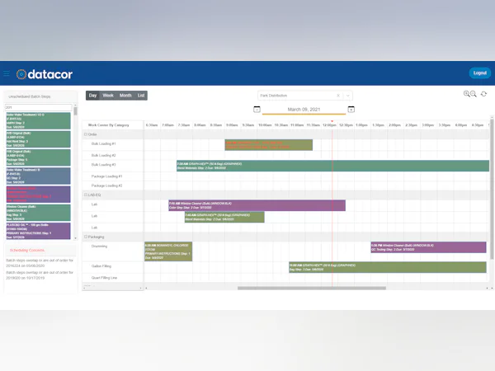Click the timeline horizontal scrollbar thumb
The image size is (495, 371).
[x=312, y=288]
